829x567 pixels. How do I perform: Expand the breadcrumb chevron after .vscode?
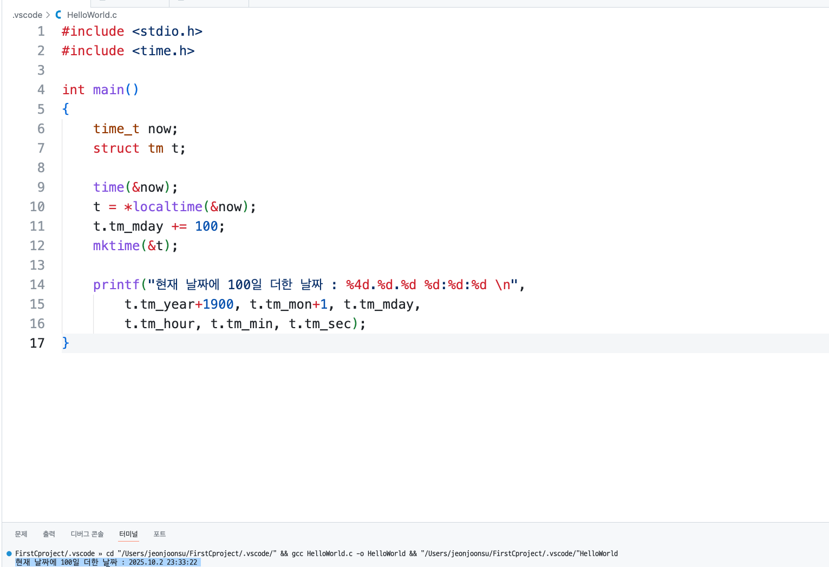click(x=48, y=15)
